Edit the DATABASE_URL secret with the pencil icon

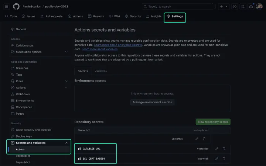pyautogui.click(x=216, y=149)
